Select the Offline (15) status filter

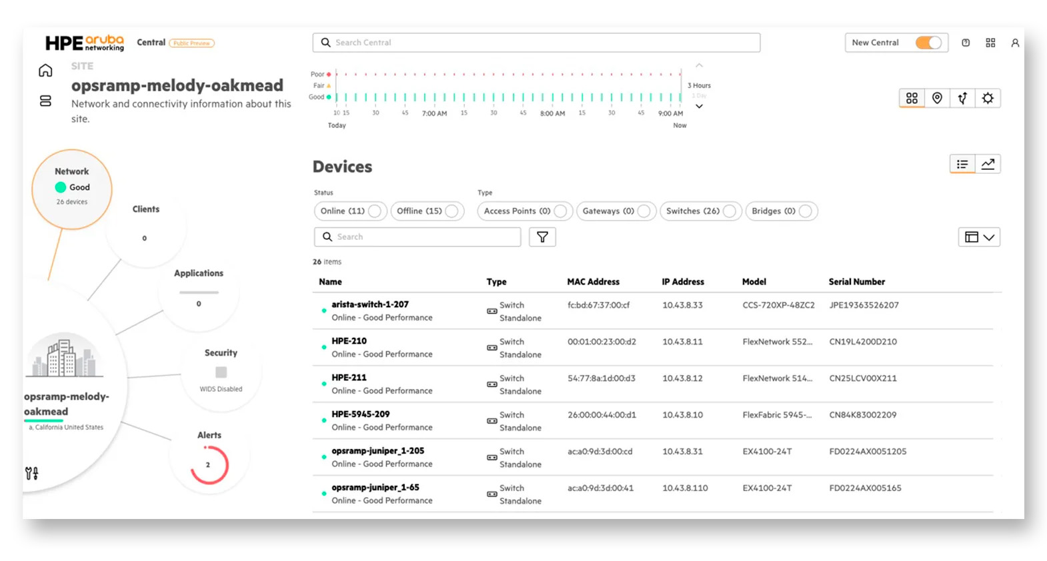(427, 211)
